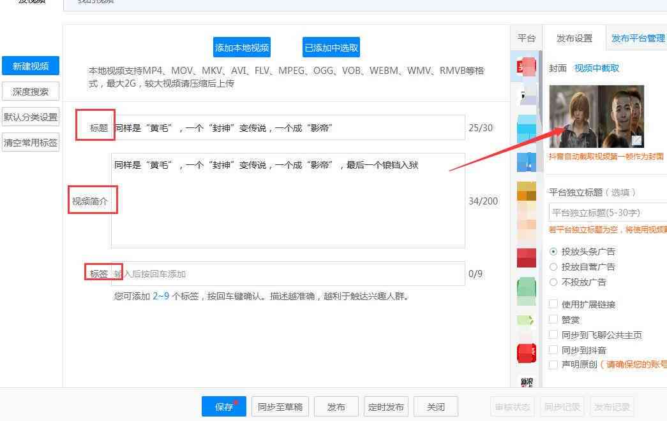Screen dimensions: 667x421
Task: Select the darker blue platform icon
Action: [526, 162]
